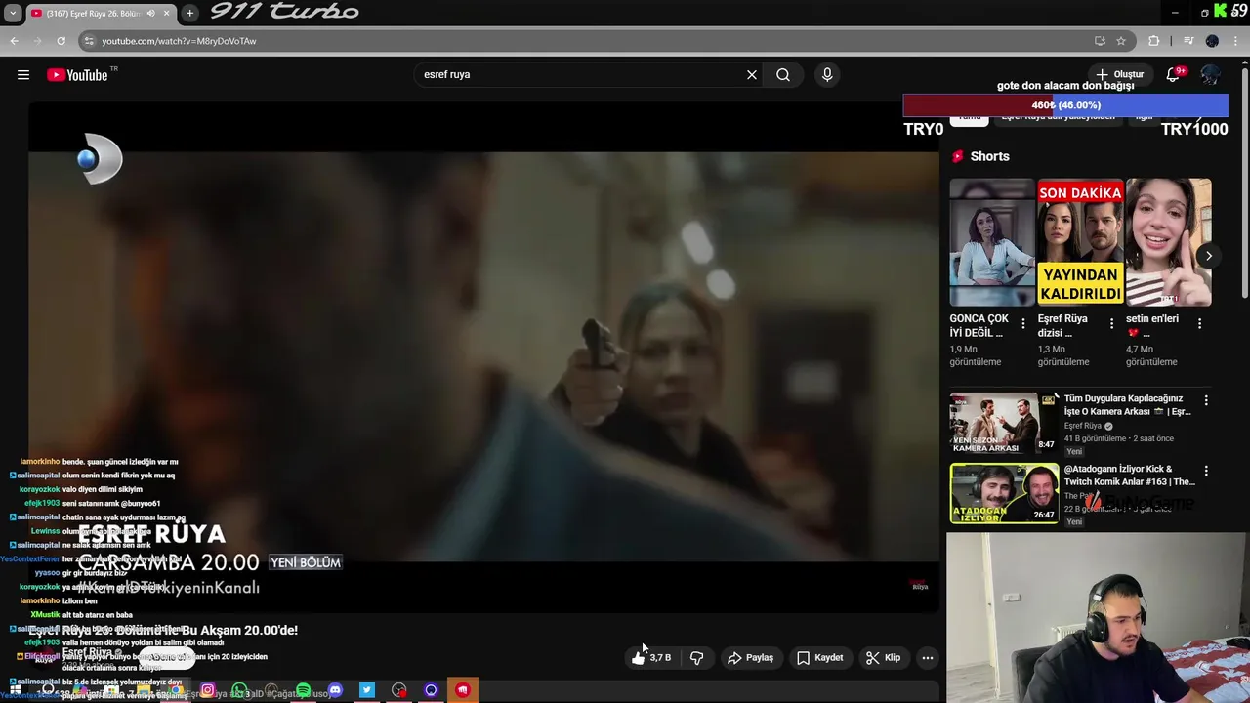This screenshot has height=703, width=1250.
Task: Open the Windows Start button
Action: point(16,690)
